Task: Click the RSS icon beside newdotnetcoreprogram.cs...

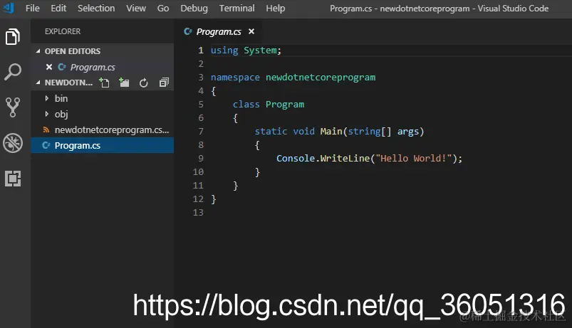Action: tap(46, 129)
